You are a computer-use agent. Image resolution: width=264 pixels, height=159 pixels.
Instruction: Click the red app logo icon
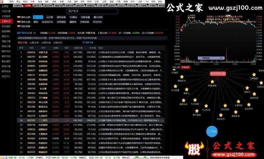click(x=2, y=2)
